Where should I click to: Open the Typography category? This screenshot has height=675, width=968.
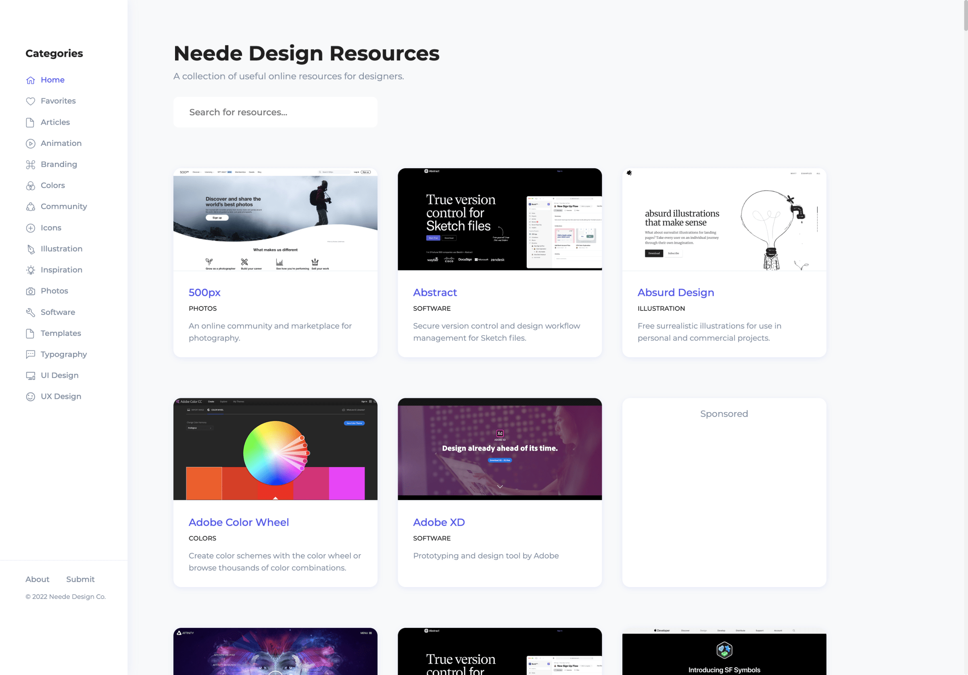(64, 354)
